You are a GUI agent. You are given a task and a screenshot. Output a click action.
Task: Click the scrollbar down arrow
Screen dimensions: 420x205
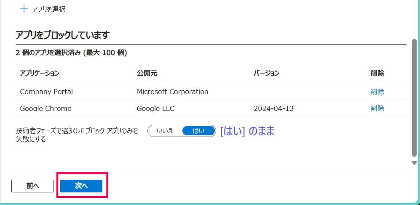(414, 163)
